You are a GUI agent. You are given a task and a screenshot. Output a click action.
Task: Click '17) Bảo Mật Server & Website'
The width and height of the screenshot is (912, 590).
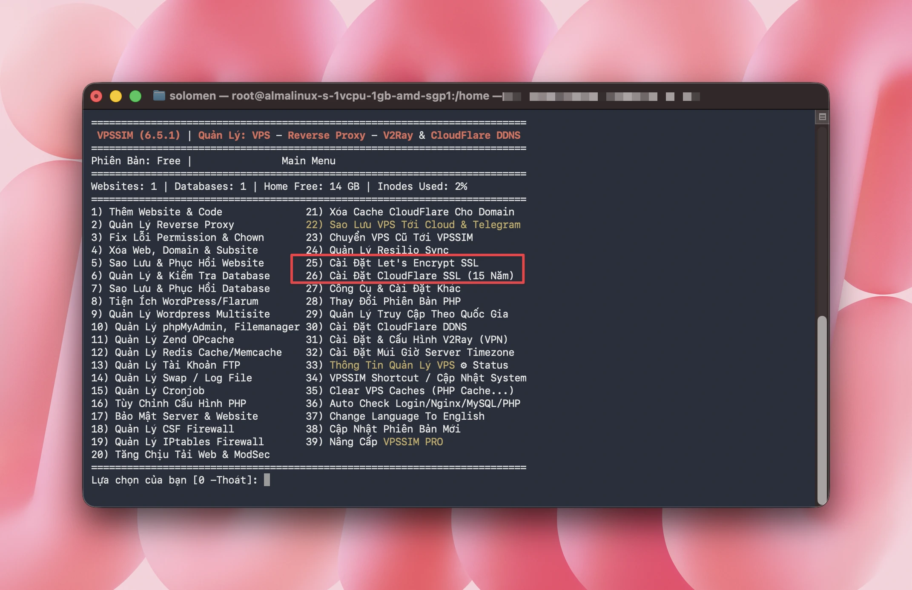[175, 416]
